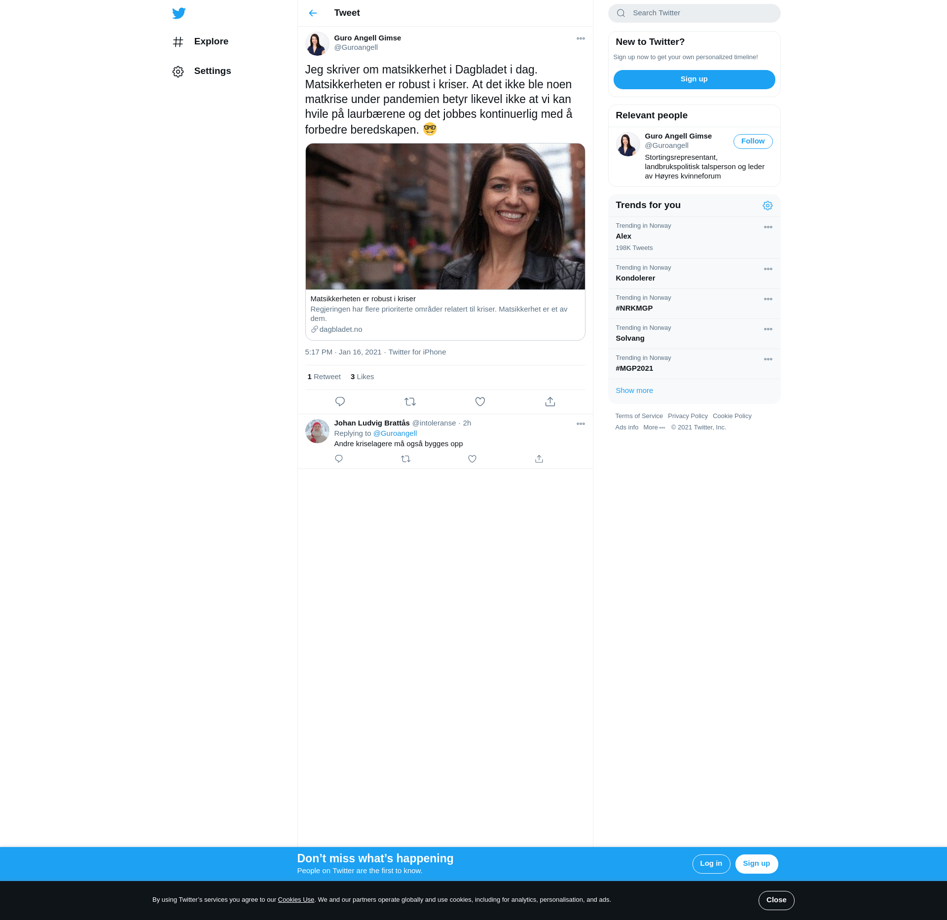Open the Dagbladet article card image
The image size is (947, 920).
pyautogui.click(x=445, y=216)
